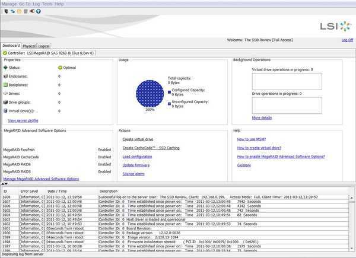Click the blue capacity pie chart
This screenshot has width=356, height=258.
[x=150, y=94]
